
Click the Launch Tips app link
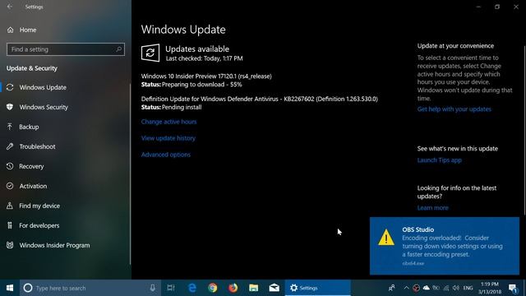pos(440,160)
